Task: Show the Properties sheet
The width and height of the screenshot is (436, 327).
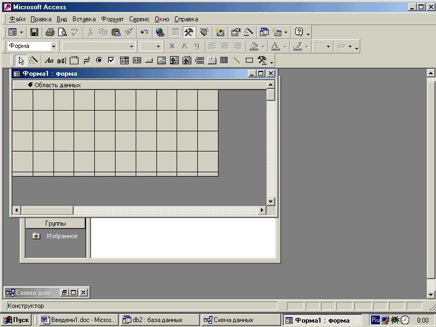Action: pyautogui.click(x=236, y=32)
